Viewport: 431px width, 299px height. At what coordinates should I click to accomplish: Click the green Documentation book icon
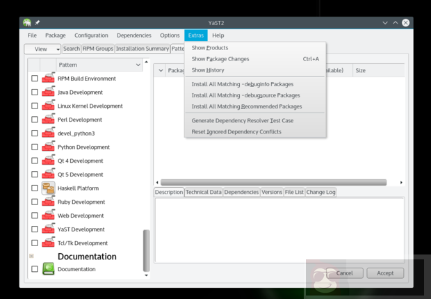(48, 268)
